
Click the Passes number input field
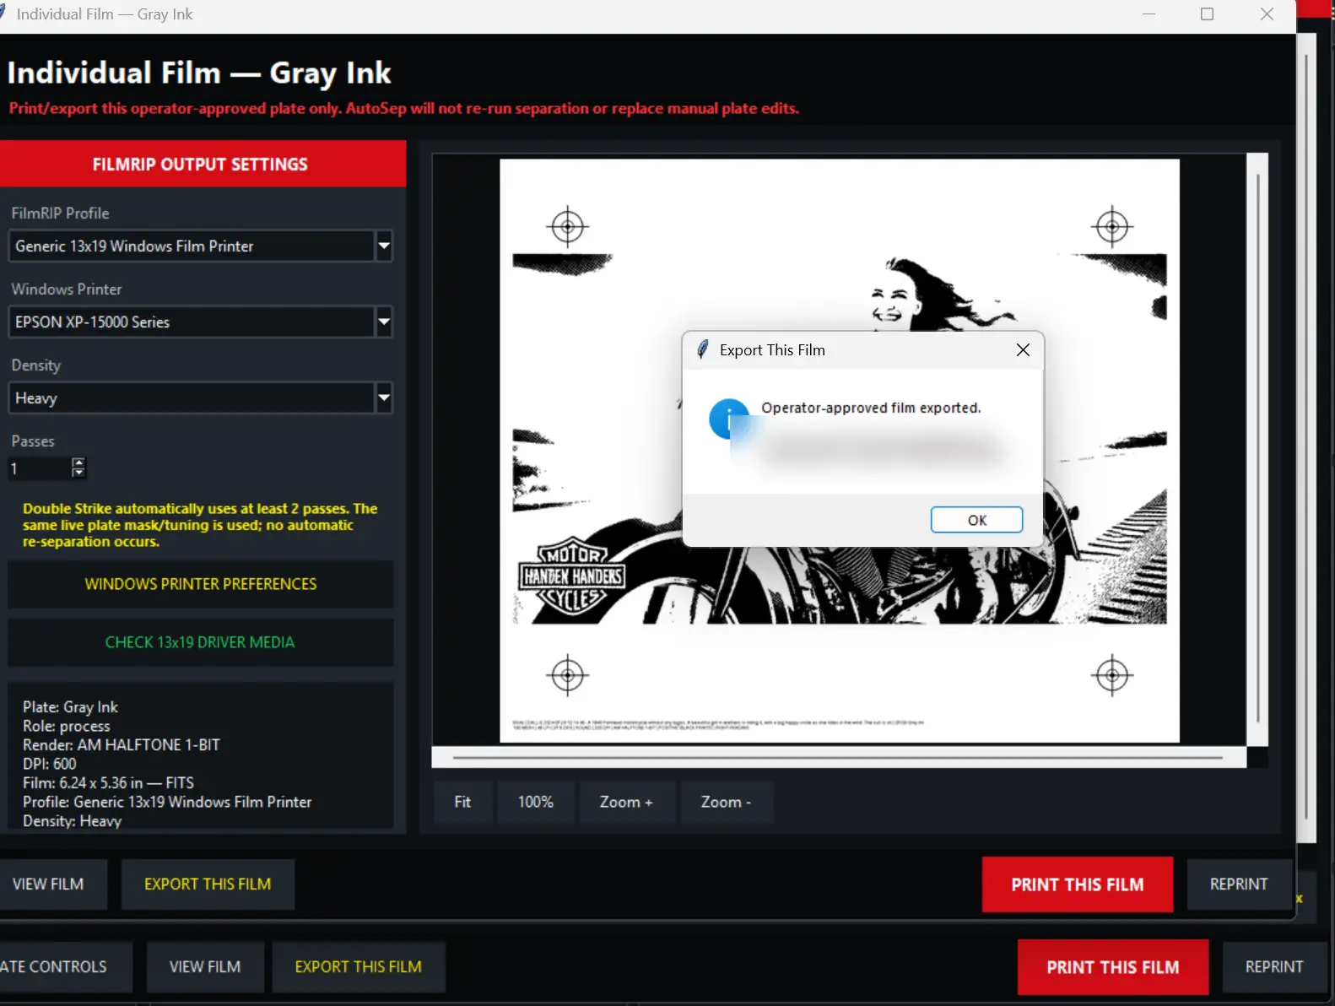40,468
